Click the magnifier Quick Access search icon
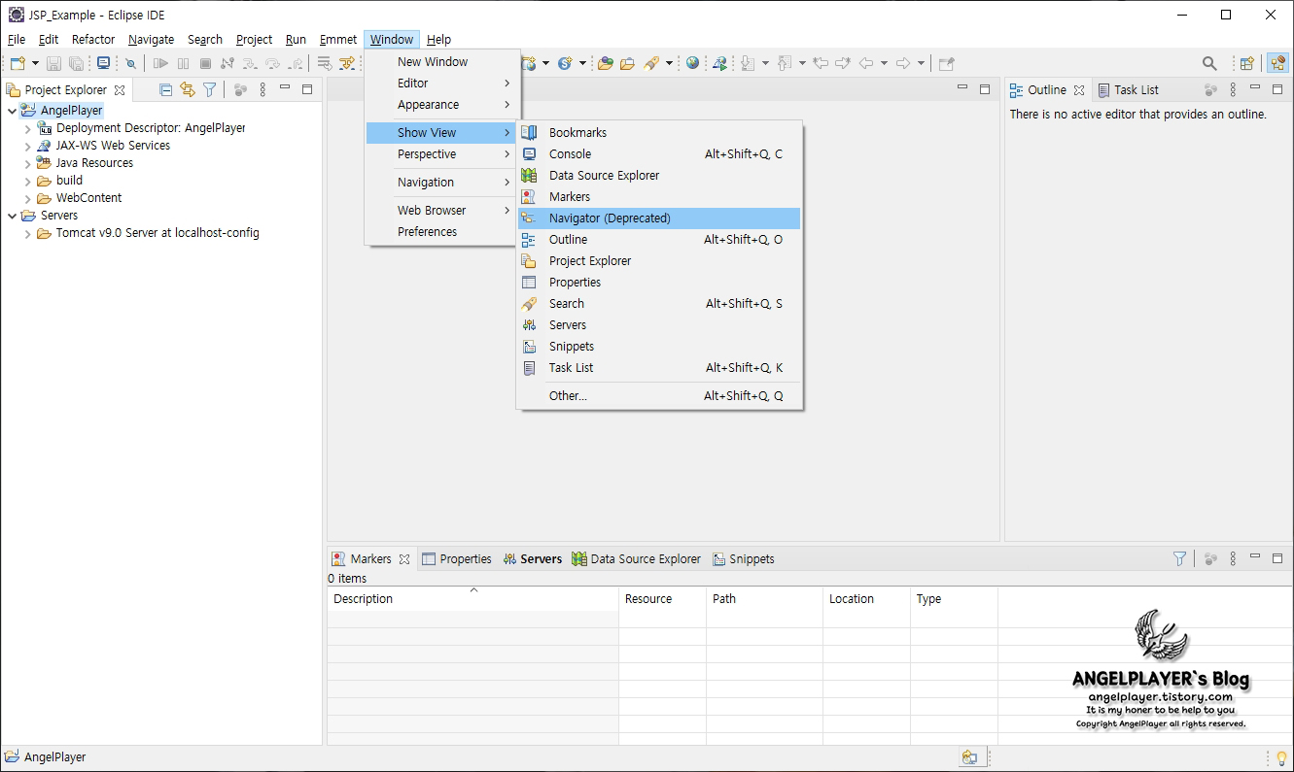The height and width of the screenshot is (772, 1294). click(x=1209, y=63)
